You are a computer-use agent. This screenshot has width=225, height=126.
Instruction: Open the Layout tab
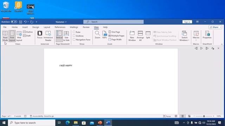[x=47, y=27]
